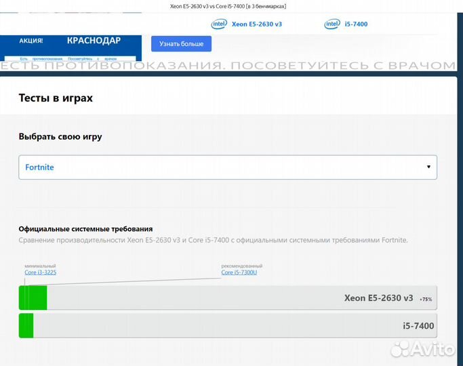Open the i5-7400 header link

(x=356, y=24)
